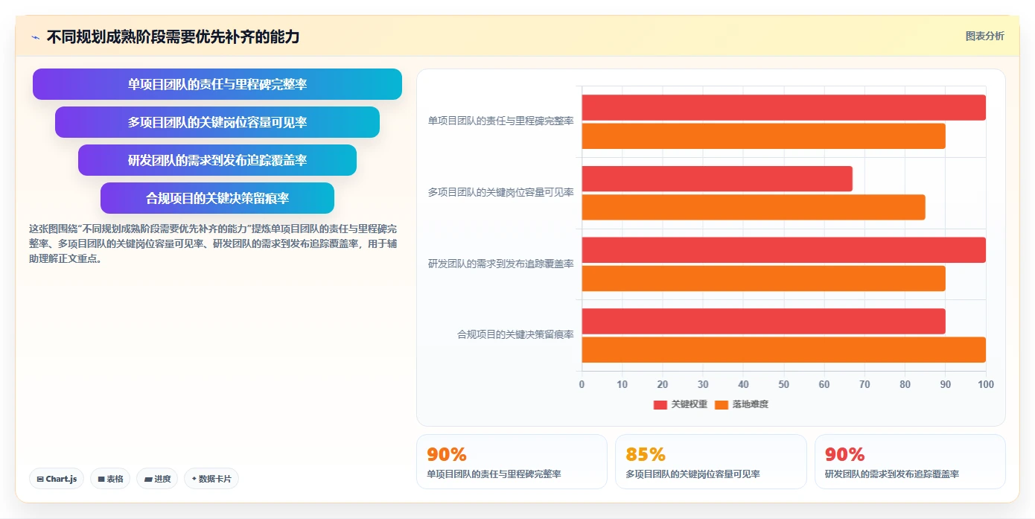Click the red 关键权重 legend color box
The height and width of the screenshot is (519, 1035).
click(x=660, y=405)
